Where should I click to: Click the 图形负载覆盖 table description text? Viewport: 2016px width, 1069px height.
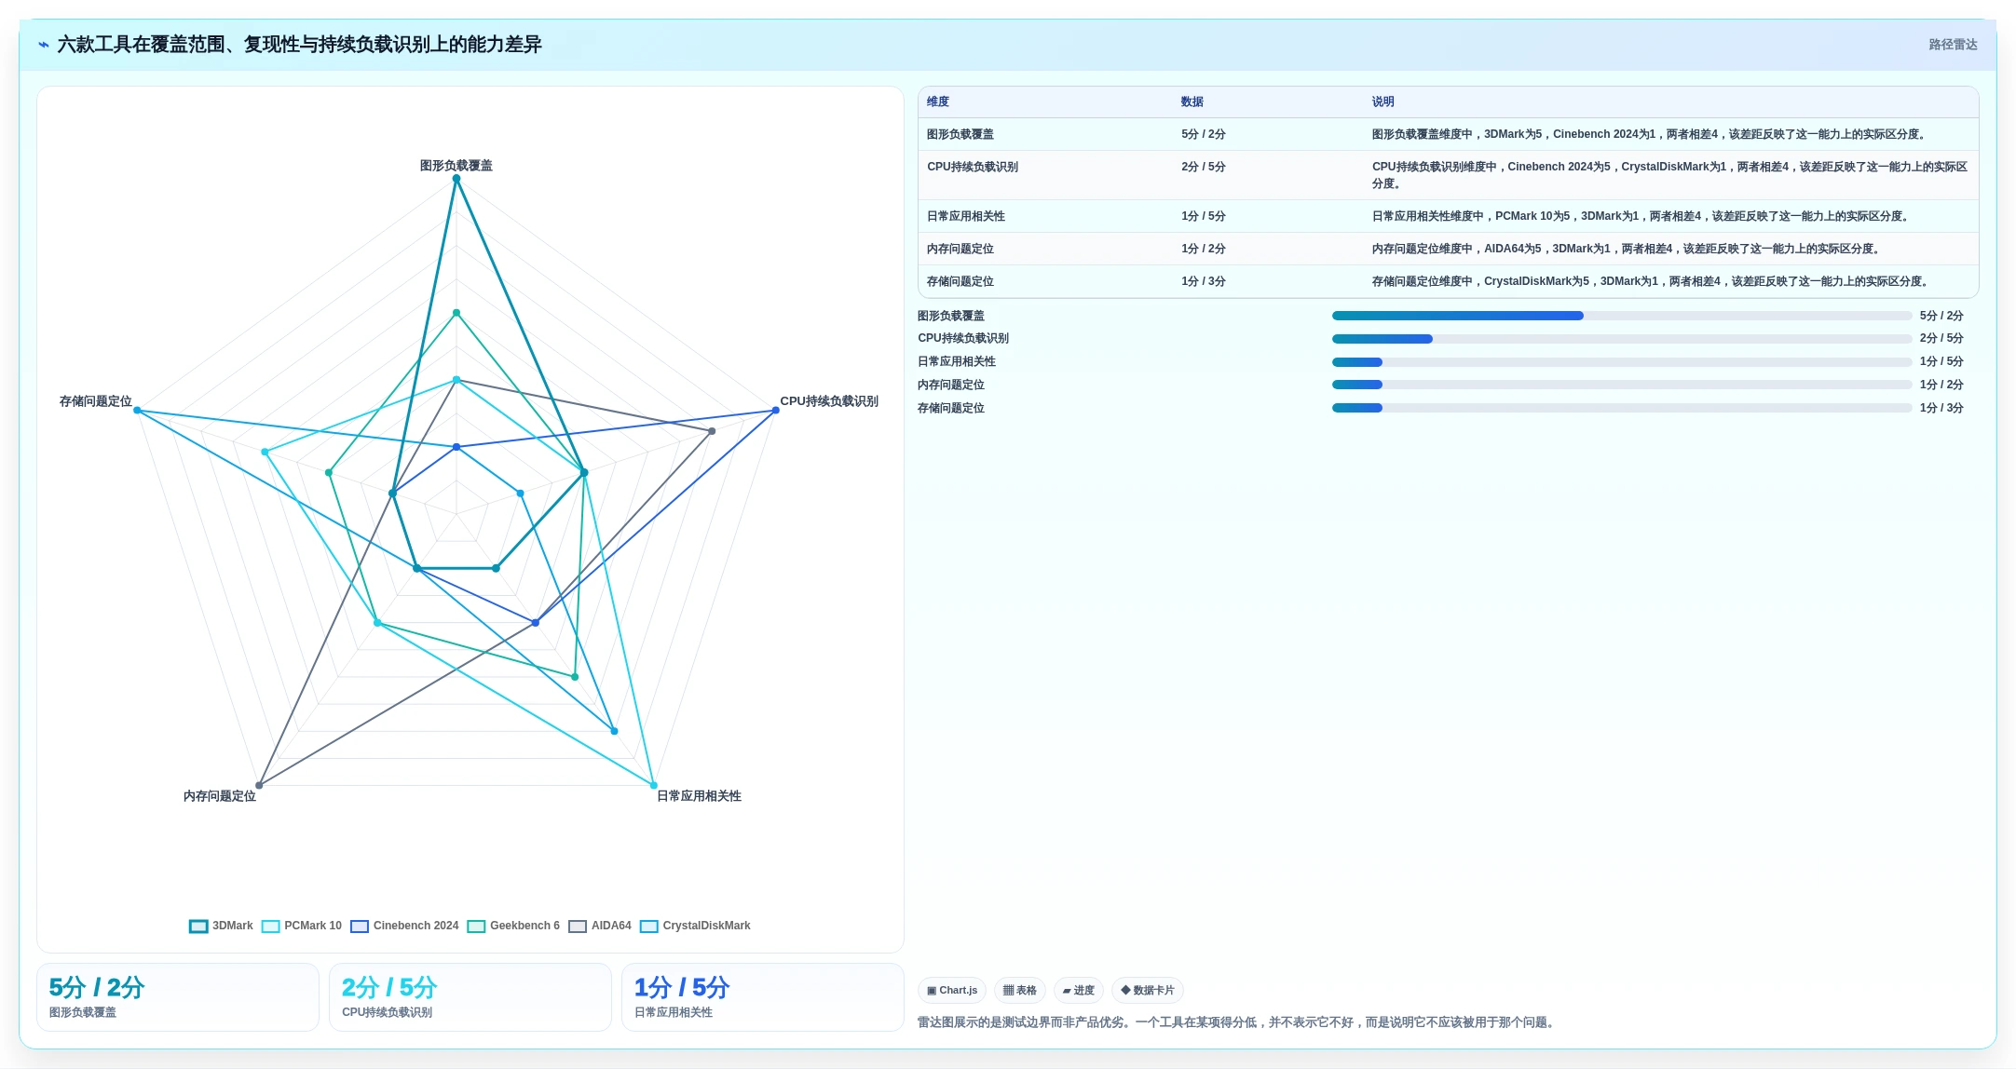click(x=1650, y=134)
